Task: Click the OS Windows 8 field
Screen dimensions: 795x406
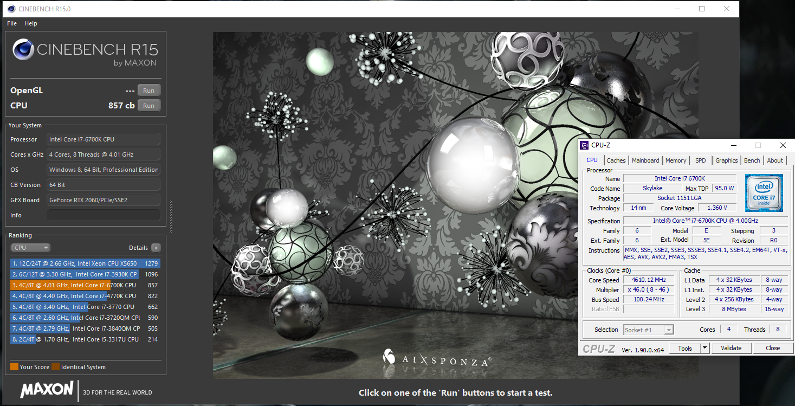Action: [104, 170]
